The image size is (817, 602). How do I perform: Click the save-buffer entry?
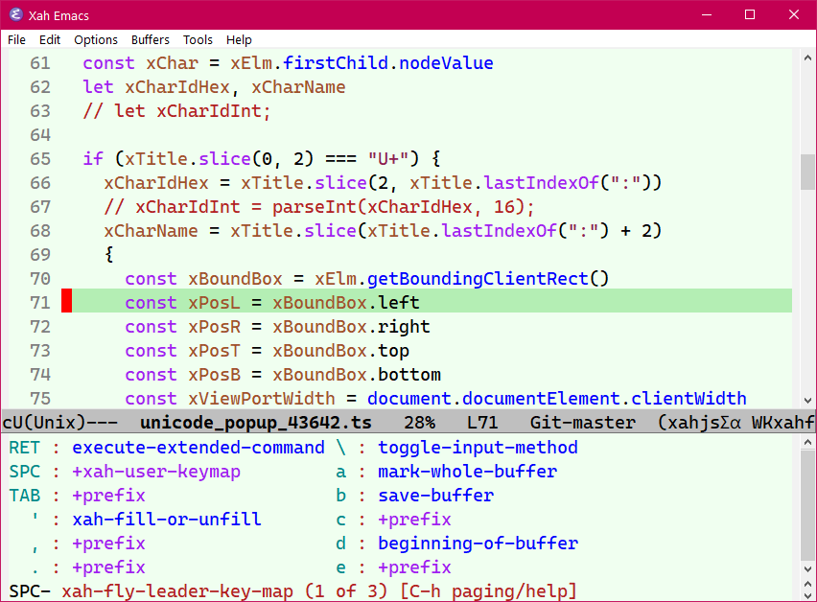(x=435, y=496)
